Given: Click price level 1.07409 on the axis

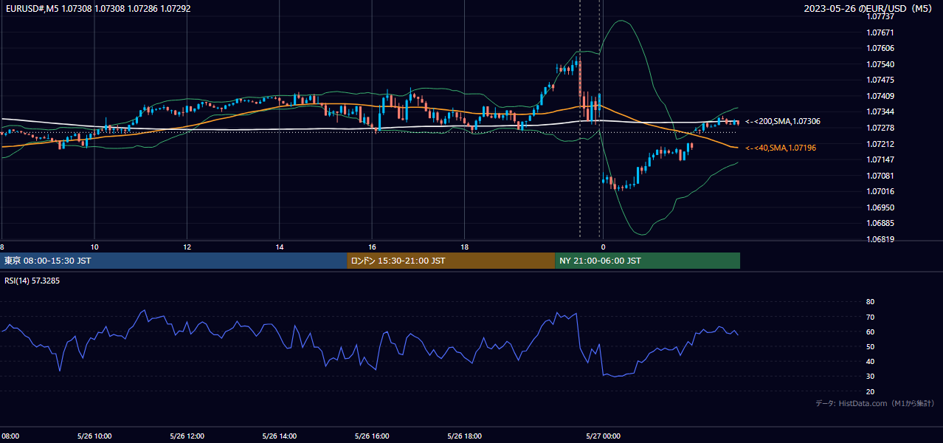Looking at the screenshot, I should pos(880,96).
